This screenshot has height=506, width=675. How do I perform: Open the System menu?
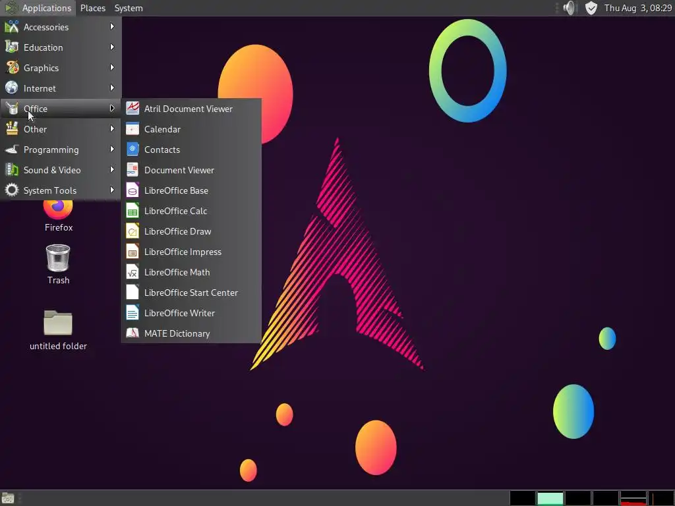pos(129,8)
